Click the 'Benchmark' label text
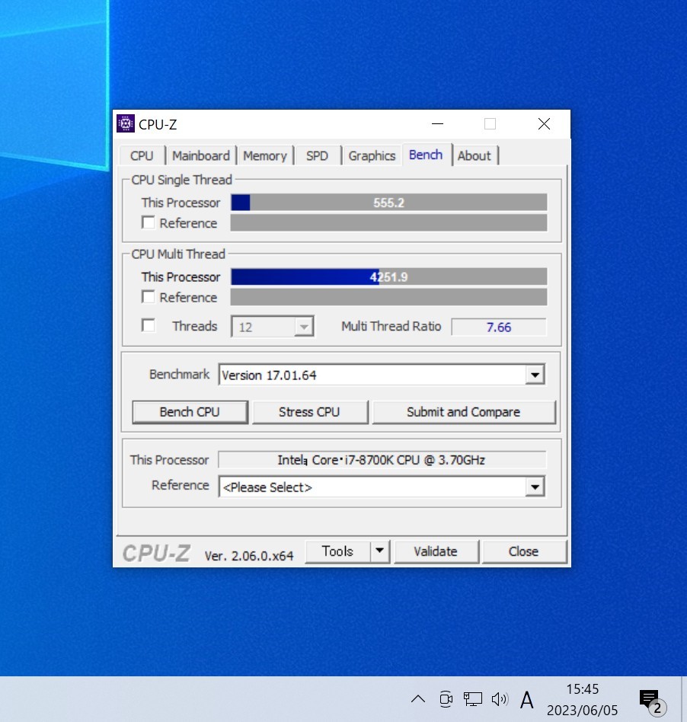687x722 pixels. pyautogui.click(x=179, y=374)
